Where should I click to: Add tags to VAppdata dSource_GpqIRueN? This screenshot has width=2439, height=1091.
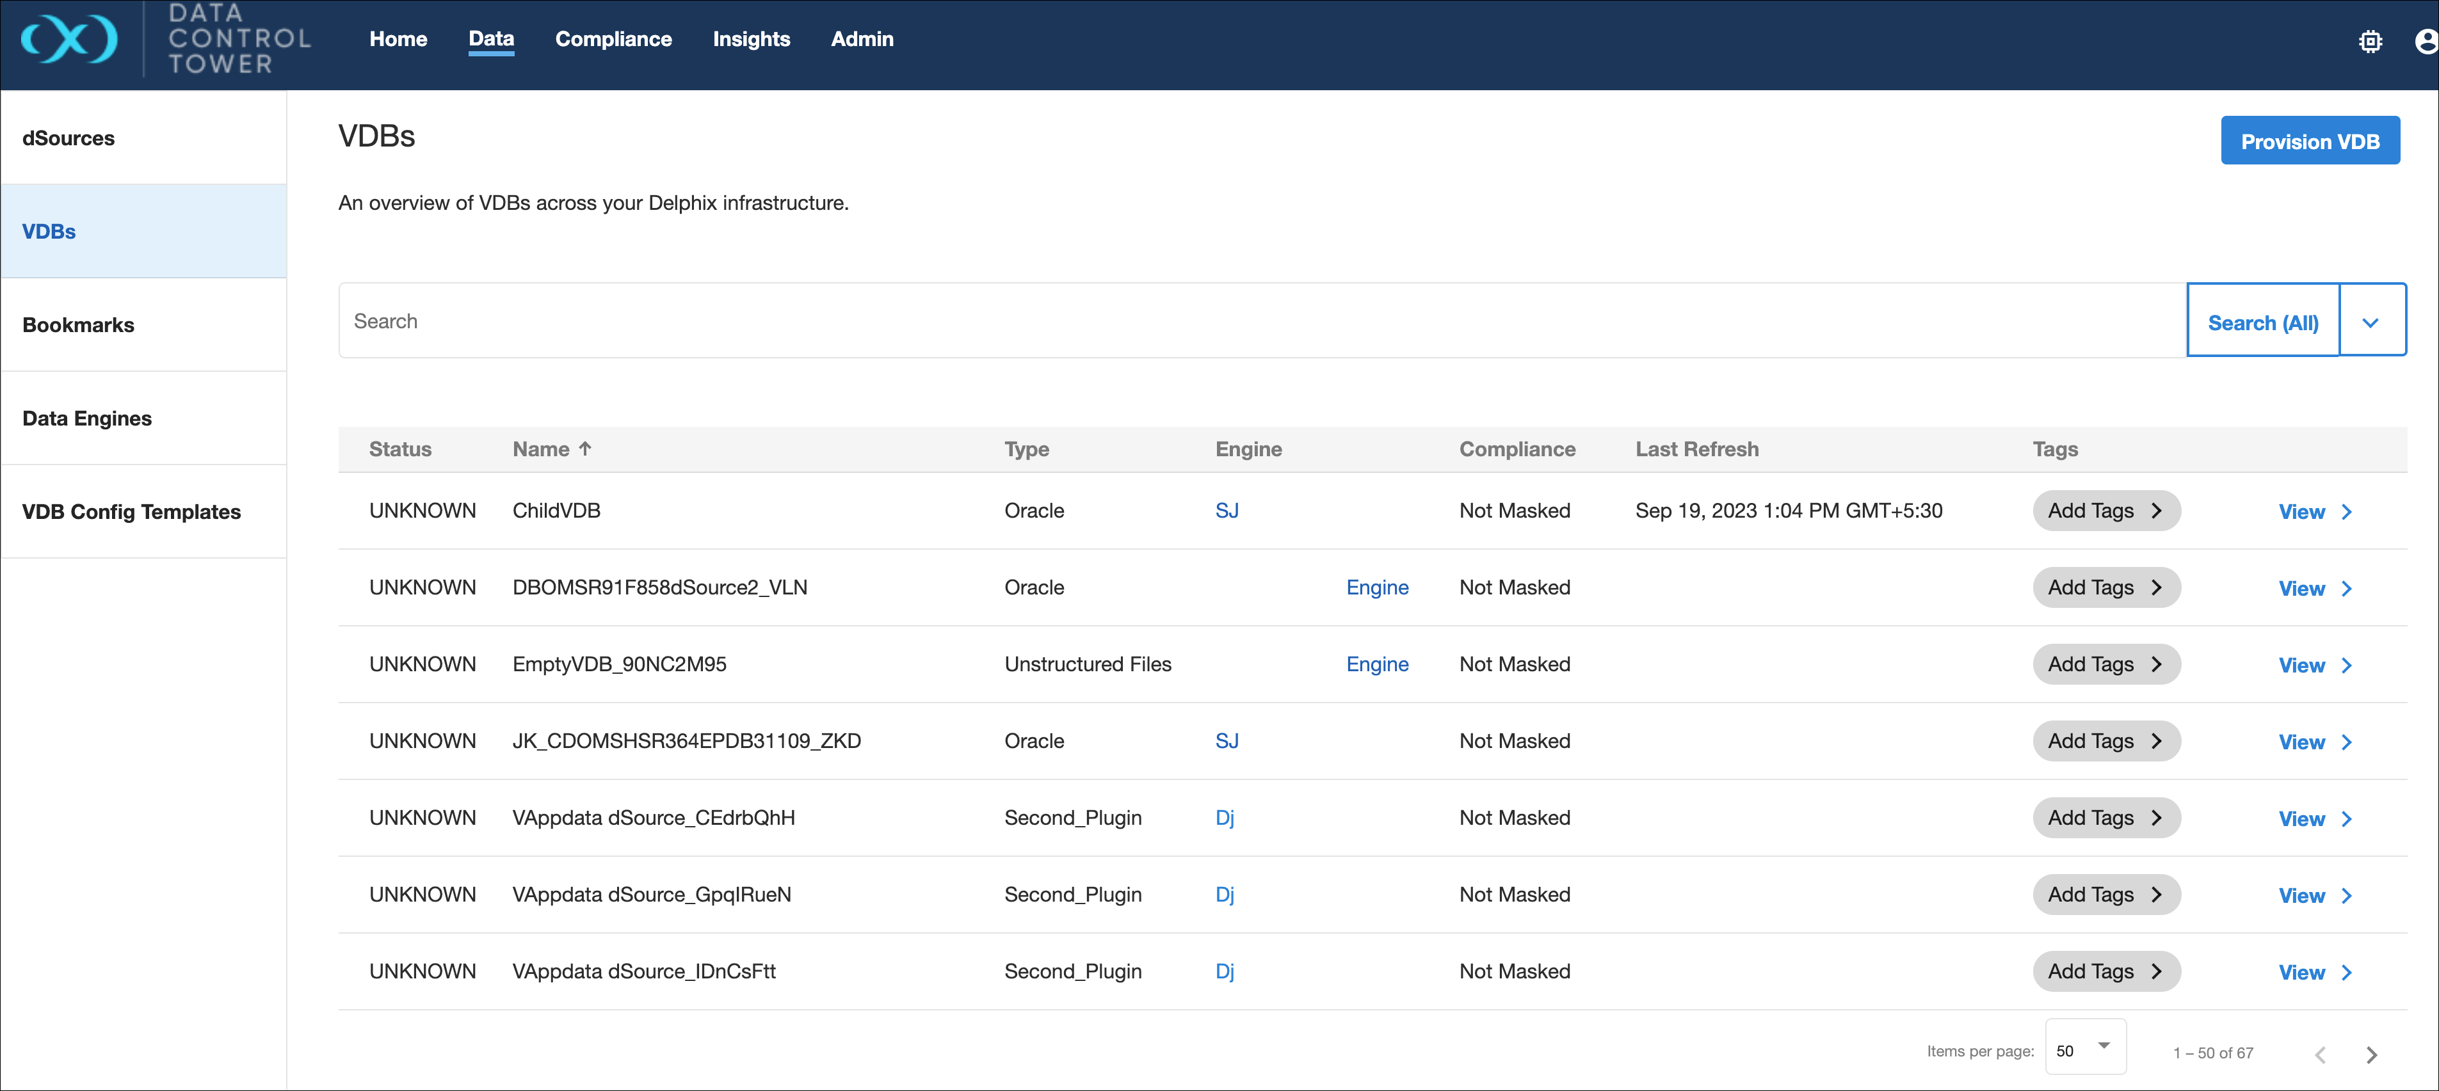point(2105,895)
